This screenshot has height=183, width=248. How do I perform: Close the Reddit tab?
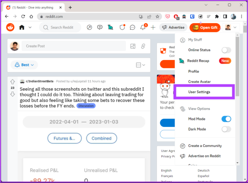pos(60,7)
